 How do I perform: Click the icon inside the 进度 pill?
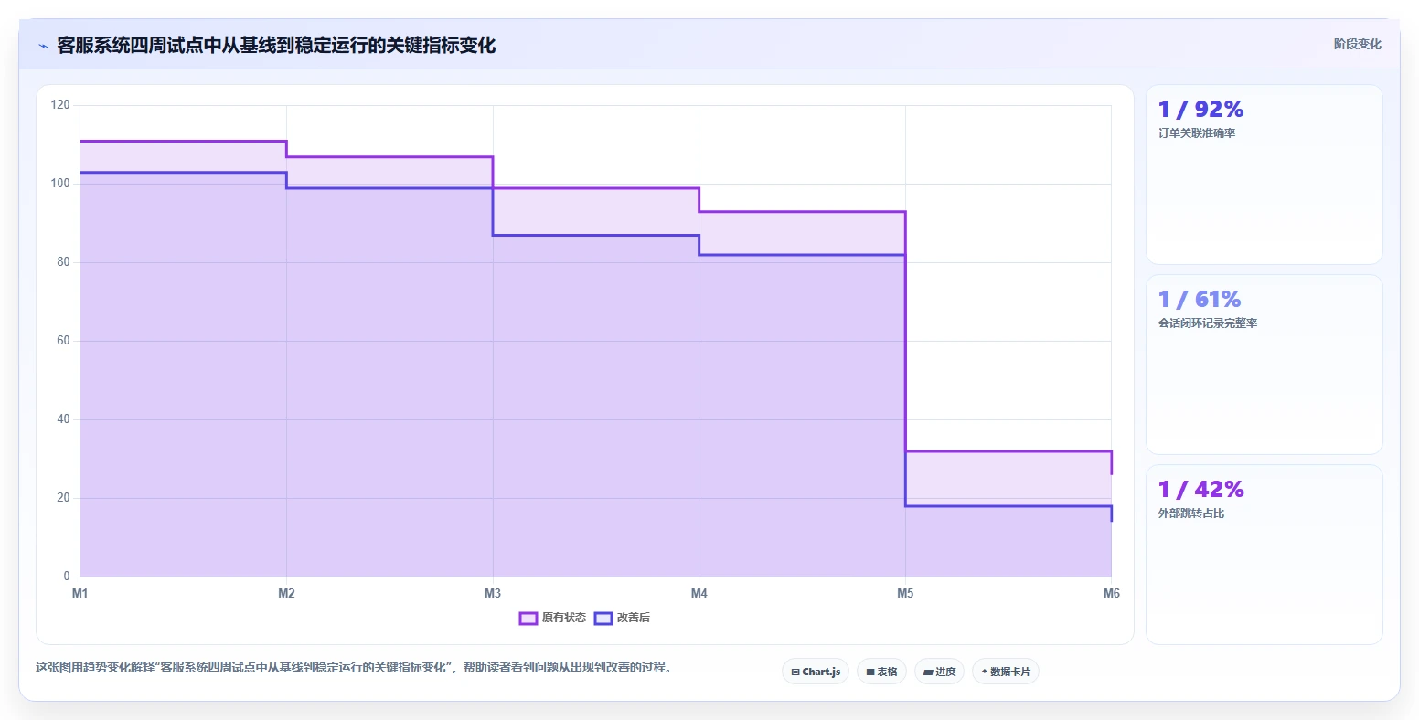tap(928, 672)
